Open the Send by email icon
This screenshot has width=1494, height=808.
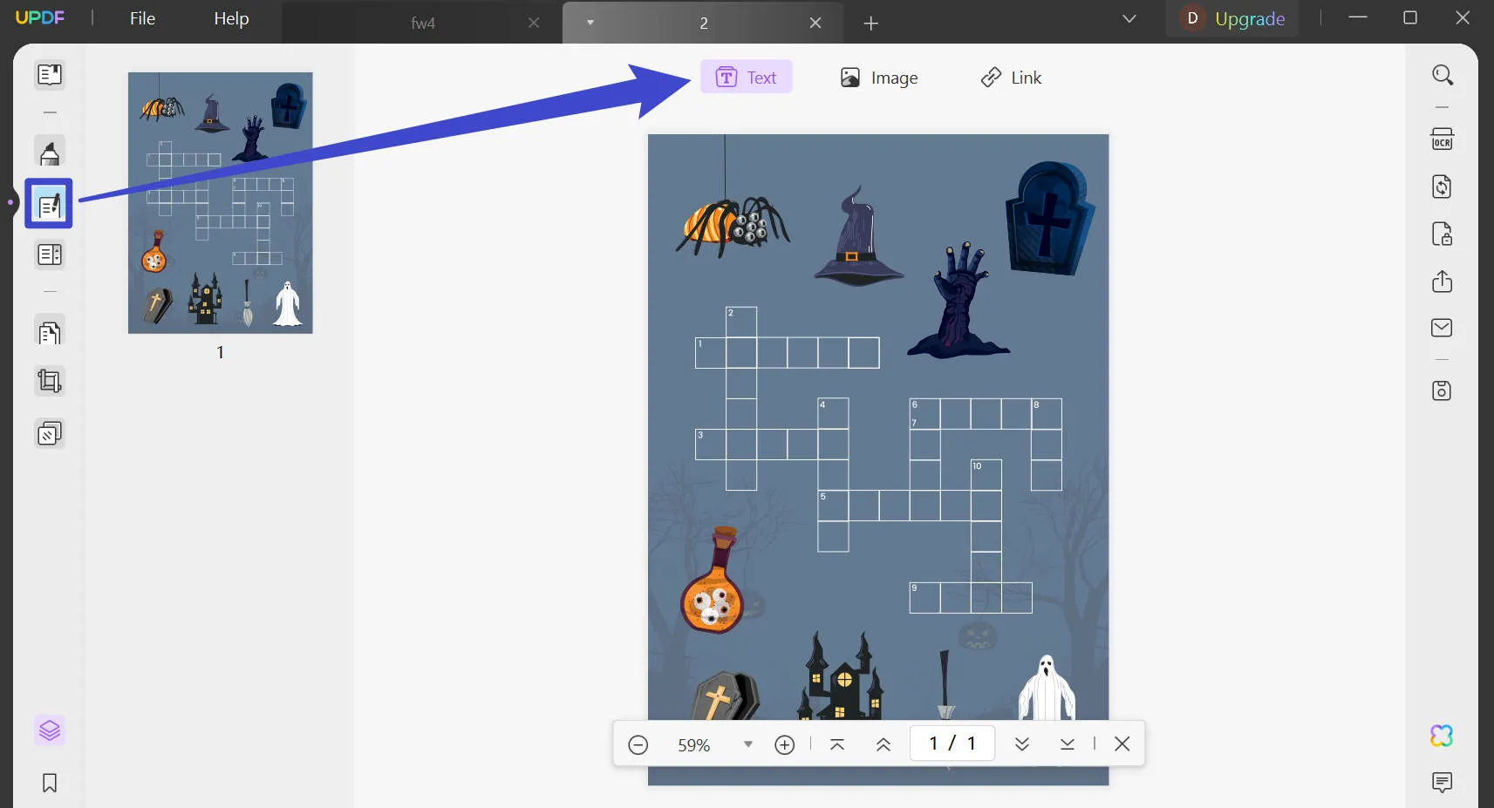pos(1442,328)
